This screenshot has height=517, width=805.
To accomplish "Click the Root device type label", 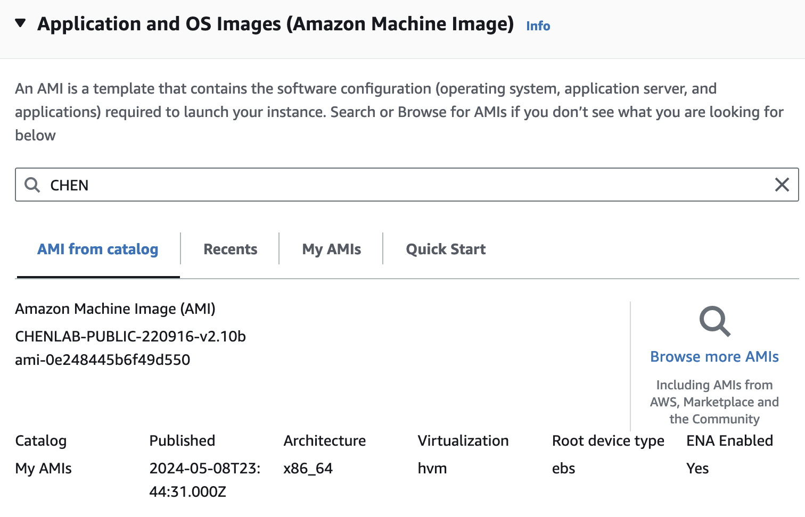I will coord(608,440).
